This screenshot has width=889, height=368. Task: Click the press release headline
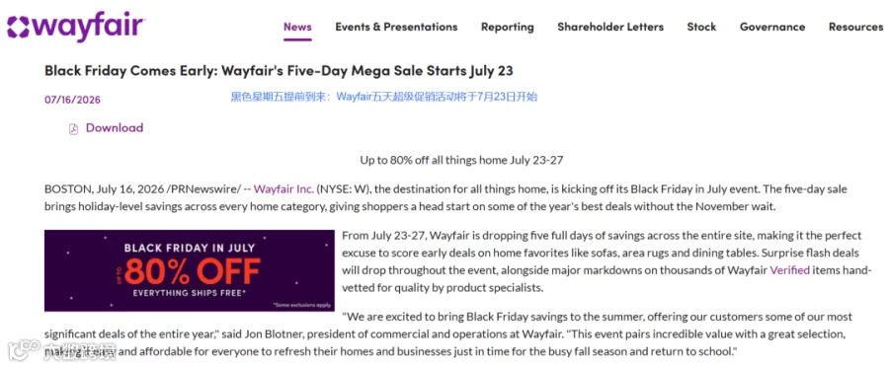coord(279,71)
